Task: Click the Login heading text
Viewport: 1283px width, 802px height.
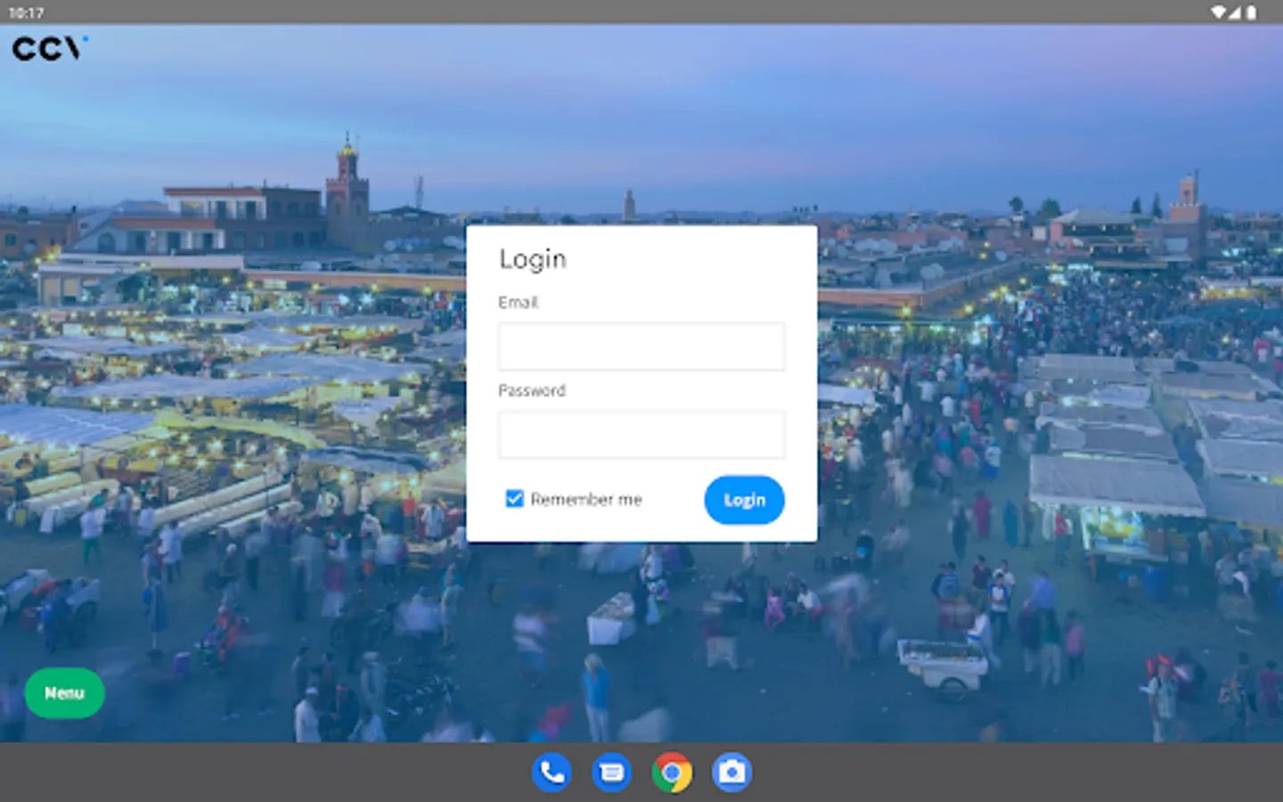Action: pos(533,259)
